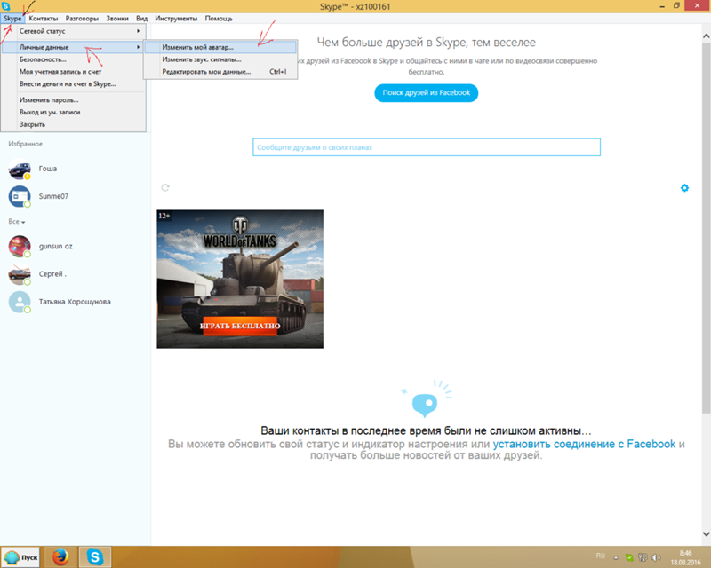Show hidden tray icons arrow
Viewport: 711px width, 568px height.
point(616,557)
